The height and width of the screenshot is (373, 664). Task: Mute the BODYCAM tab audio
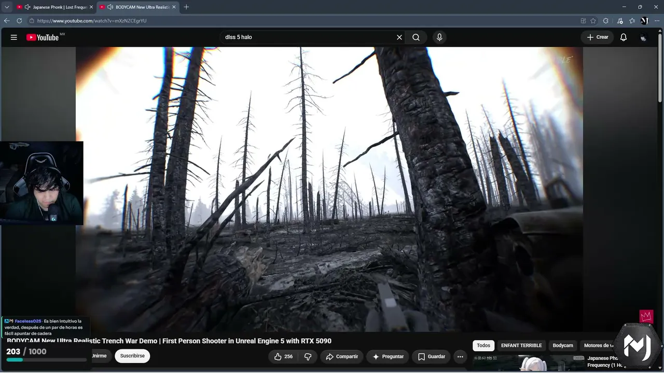[x=110, y=7]
